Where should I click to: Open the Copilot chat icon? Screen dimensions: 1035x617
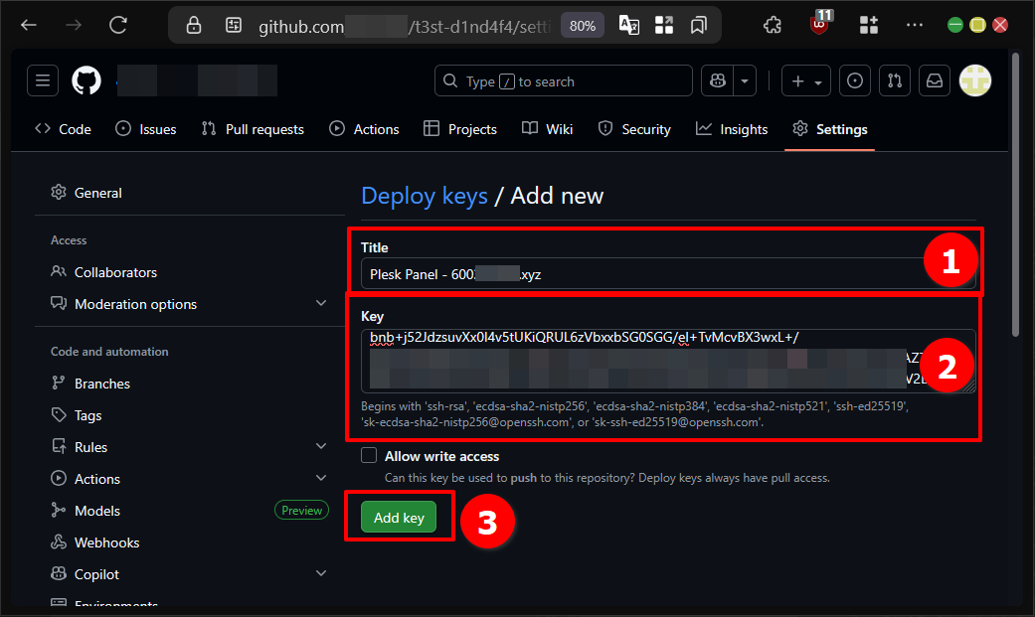click(718, 81)
